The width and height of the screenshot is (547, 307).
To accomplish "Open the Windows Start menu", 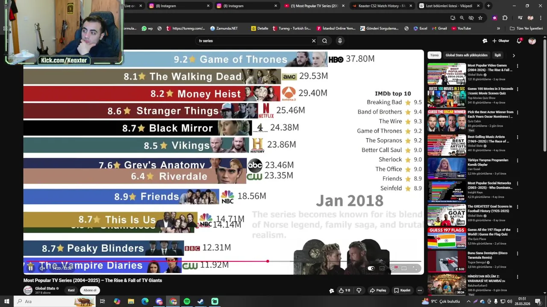I will tap(7, 301).
